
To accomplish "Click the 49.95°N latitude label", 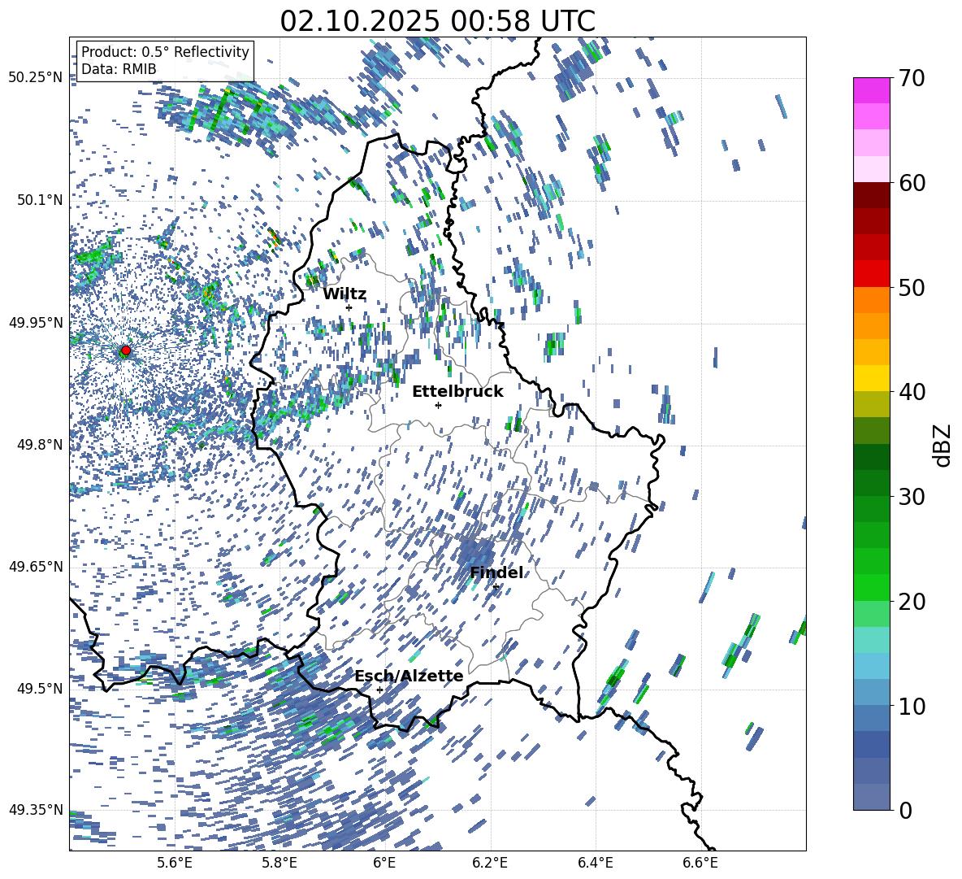I will (36, 322).
